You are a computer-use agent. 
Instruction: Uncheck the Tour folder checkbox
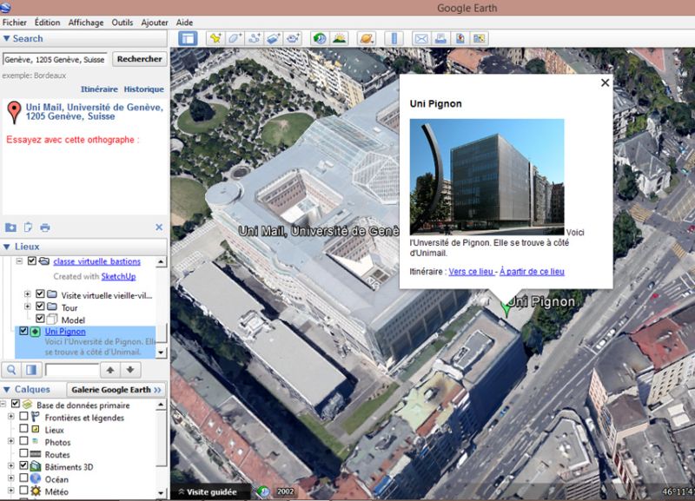point(40,307)
